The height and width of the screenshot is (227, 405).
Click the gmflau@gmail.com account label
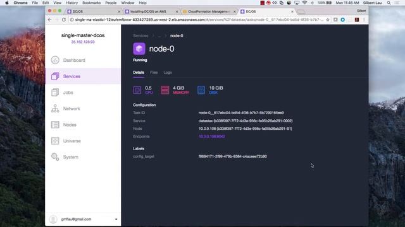[x=76, y=219]
